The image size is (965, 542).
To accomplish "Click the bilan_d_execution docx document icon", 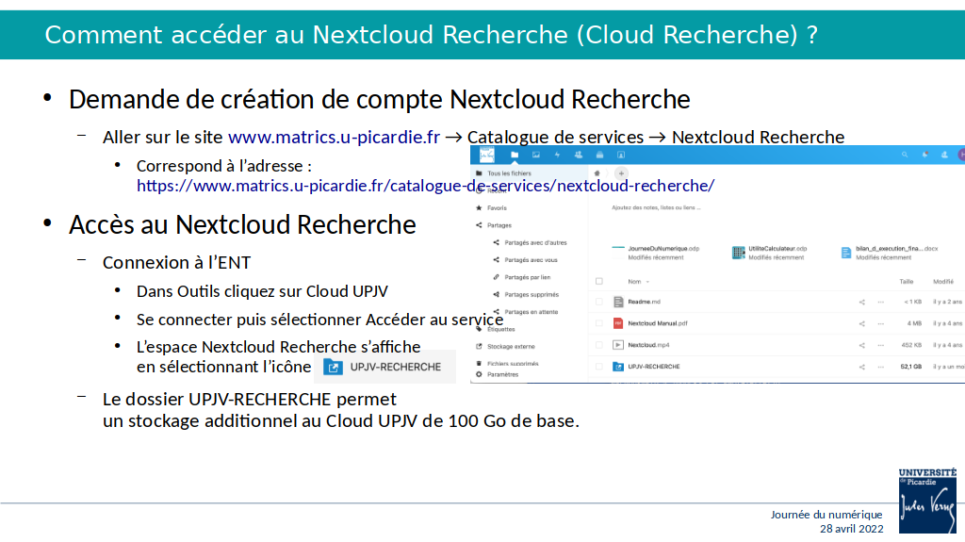I will click(x=846, y=253).
